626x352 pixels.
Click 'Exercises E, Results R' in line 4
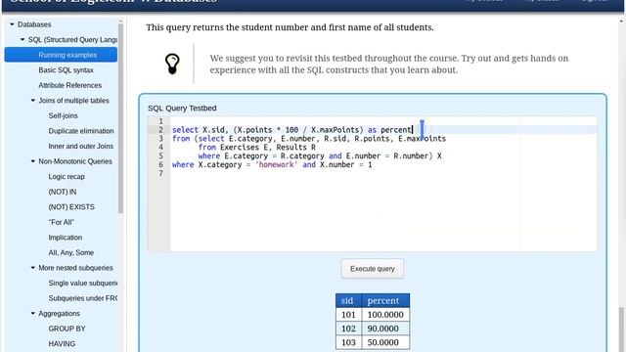coord(268,148)
